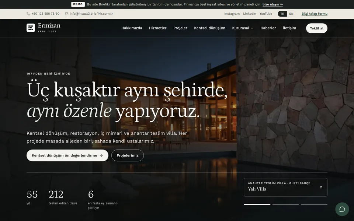
Task: Open the Instagram link
Action: point(232,14)
